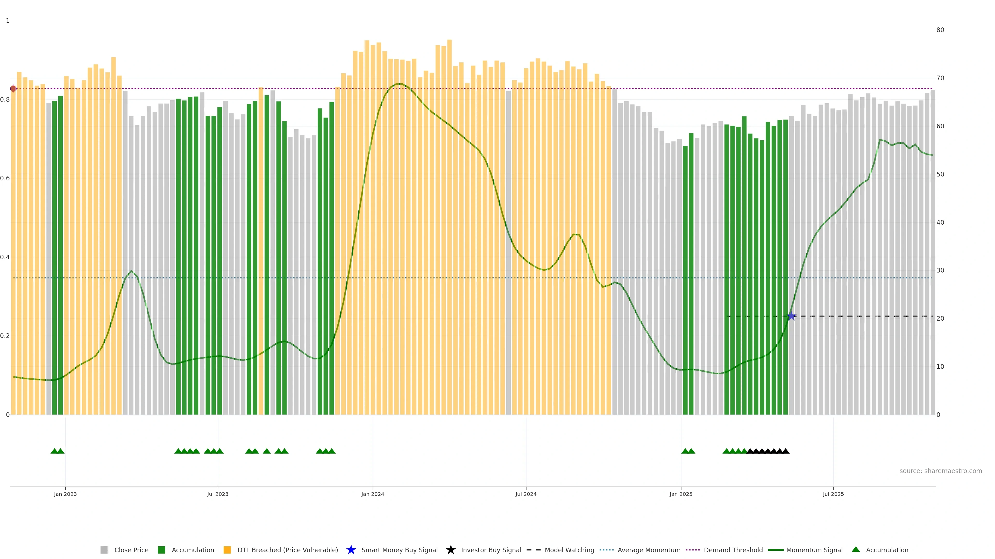
Task: Click the Jan 2024 x-axis label
Action: tap(372, 494)
